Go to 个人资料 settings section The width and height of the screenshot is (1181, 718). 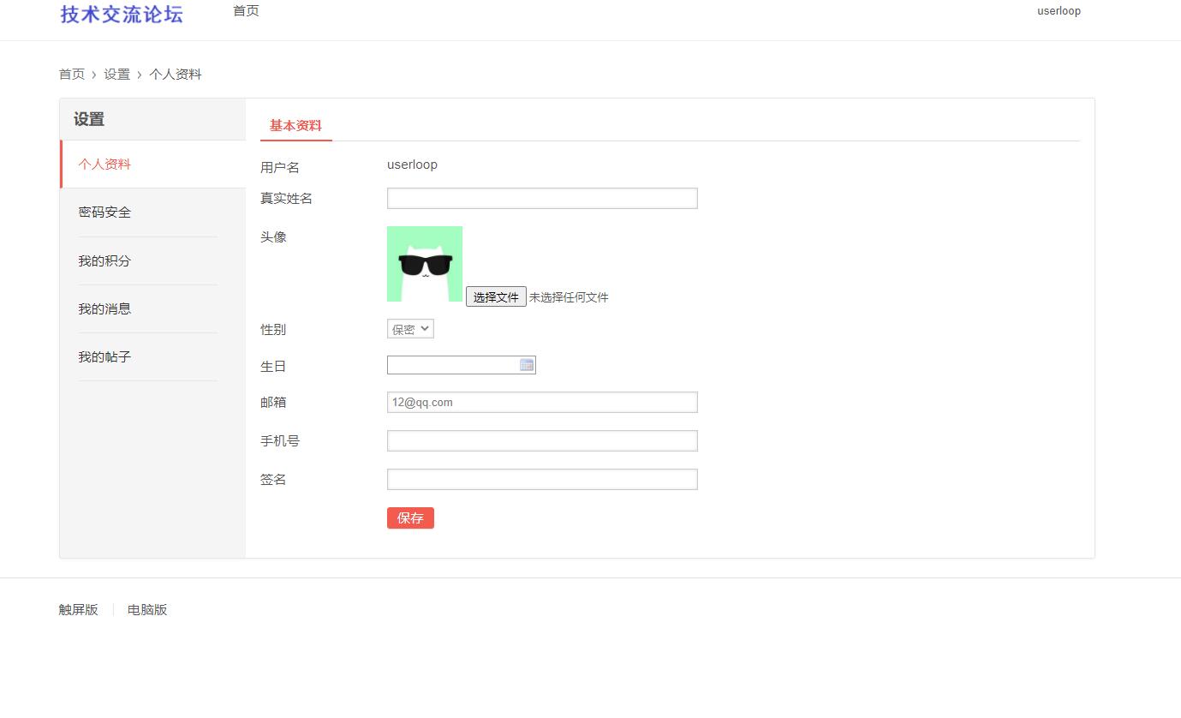pyautogui.click(x=104, y=164)
